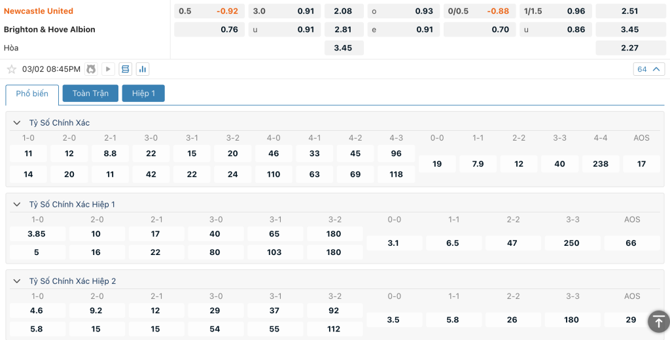Choose Hiệp 1 score 2-0 odds 10
The height and width of the screenshot is (340, 670).
point(96,233)
